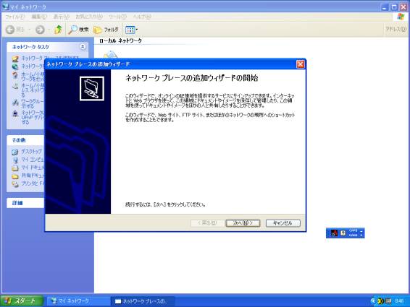Screen dimensions: 410x307
Task: Open the view mode dropdown in toolbar
Action: (x=132, y=30)
